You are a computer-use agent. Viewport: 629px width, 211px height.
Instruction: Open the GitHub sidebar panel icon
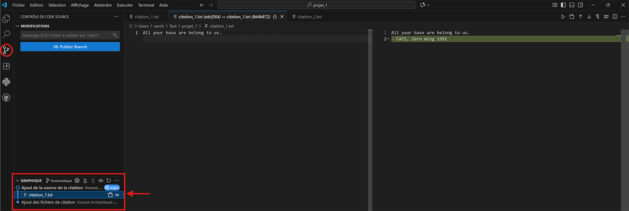tap(6, 97)
